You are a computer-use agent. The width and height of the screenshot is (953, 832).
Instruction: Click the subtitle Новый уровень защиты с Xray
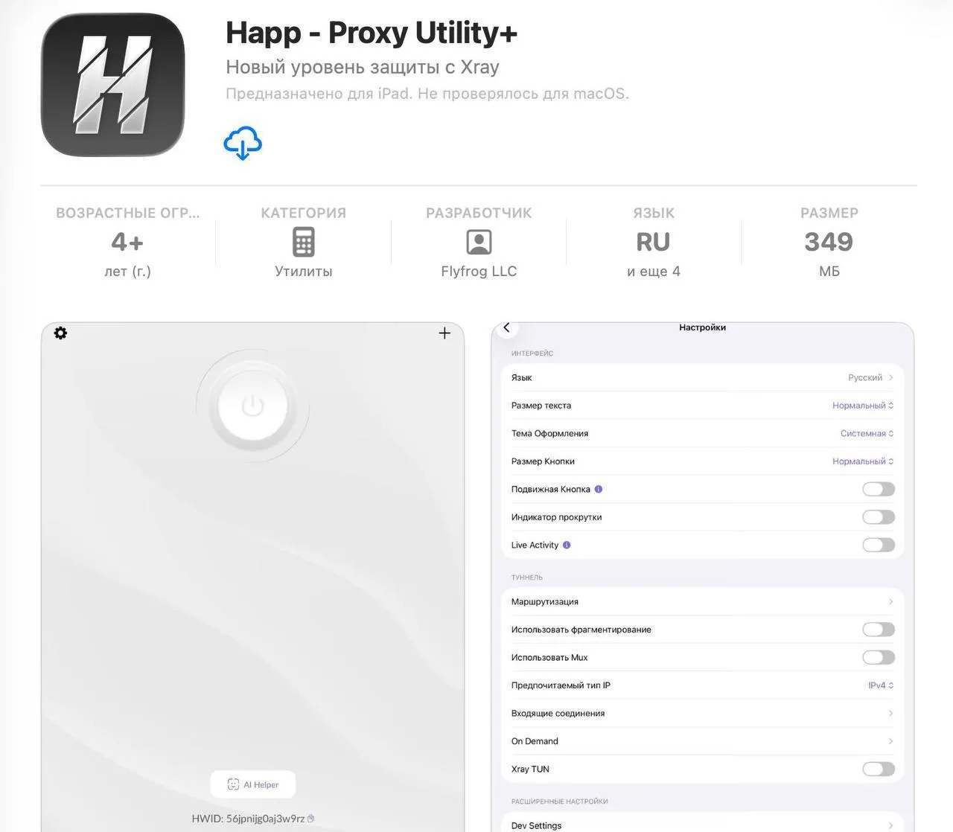click(363, 67)
